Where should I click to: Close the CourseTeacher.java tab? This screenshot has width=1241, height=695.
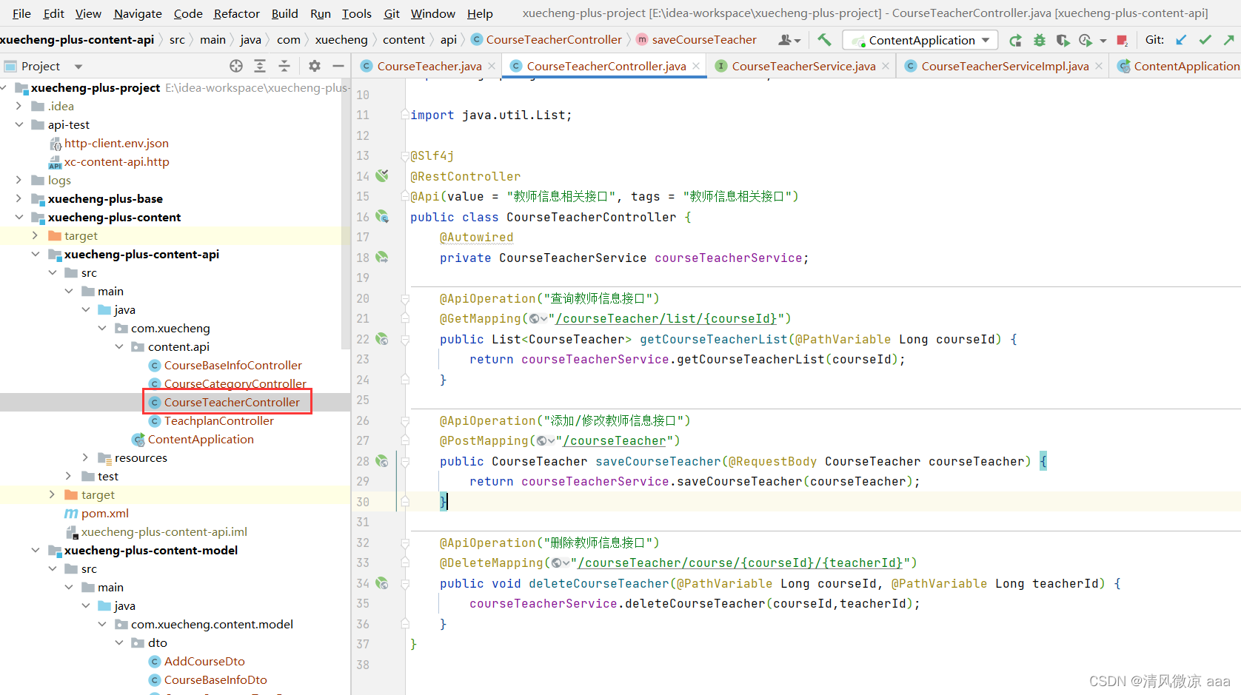492,66
